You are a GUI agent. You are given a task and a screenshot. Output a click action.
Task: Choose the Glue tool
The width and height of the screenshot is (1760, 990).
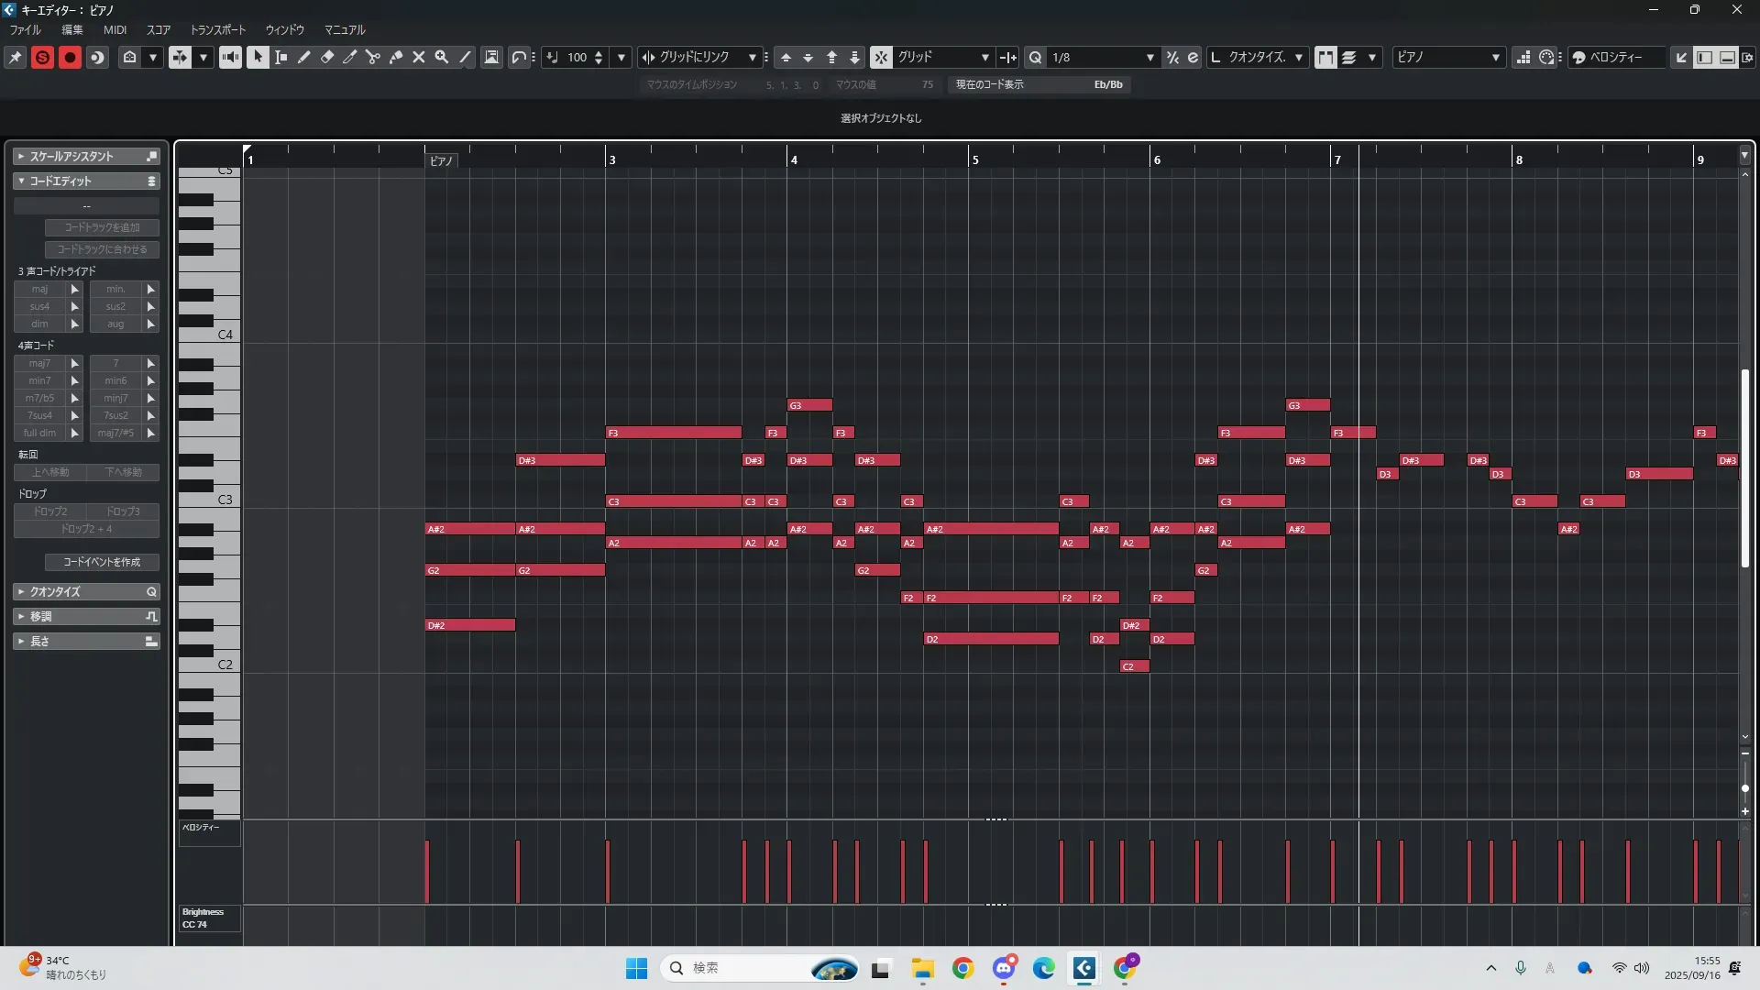(x=396, y=57)
